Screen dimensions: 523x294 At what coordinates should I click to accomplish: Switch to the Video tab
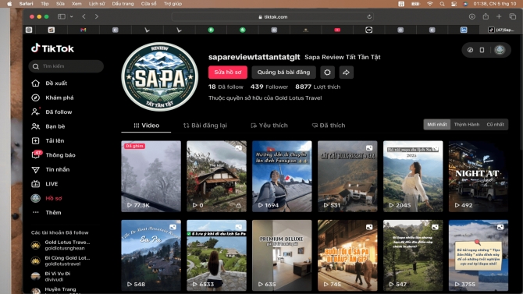pos(147,126)
